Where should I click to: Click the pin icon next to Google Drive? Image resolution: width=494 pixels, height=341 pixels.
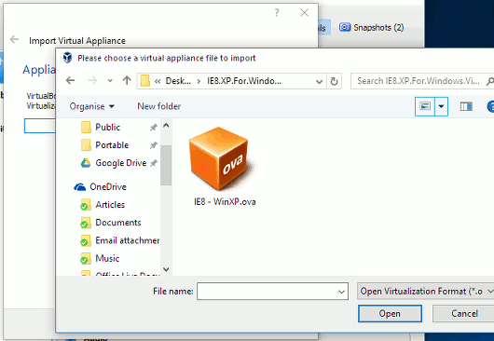point(154,163)
